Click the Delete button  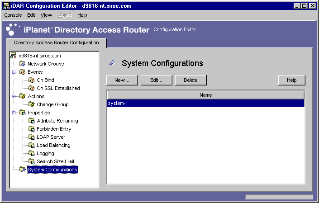pos(190,80)
